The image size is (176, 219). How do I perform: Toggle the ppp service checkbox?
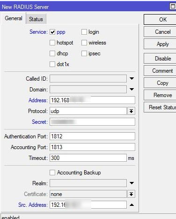click(52, 32)
